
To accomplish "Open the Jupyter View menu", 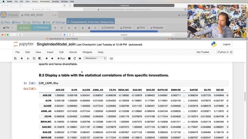I will coord(38,52).
